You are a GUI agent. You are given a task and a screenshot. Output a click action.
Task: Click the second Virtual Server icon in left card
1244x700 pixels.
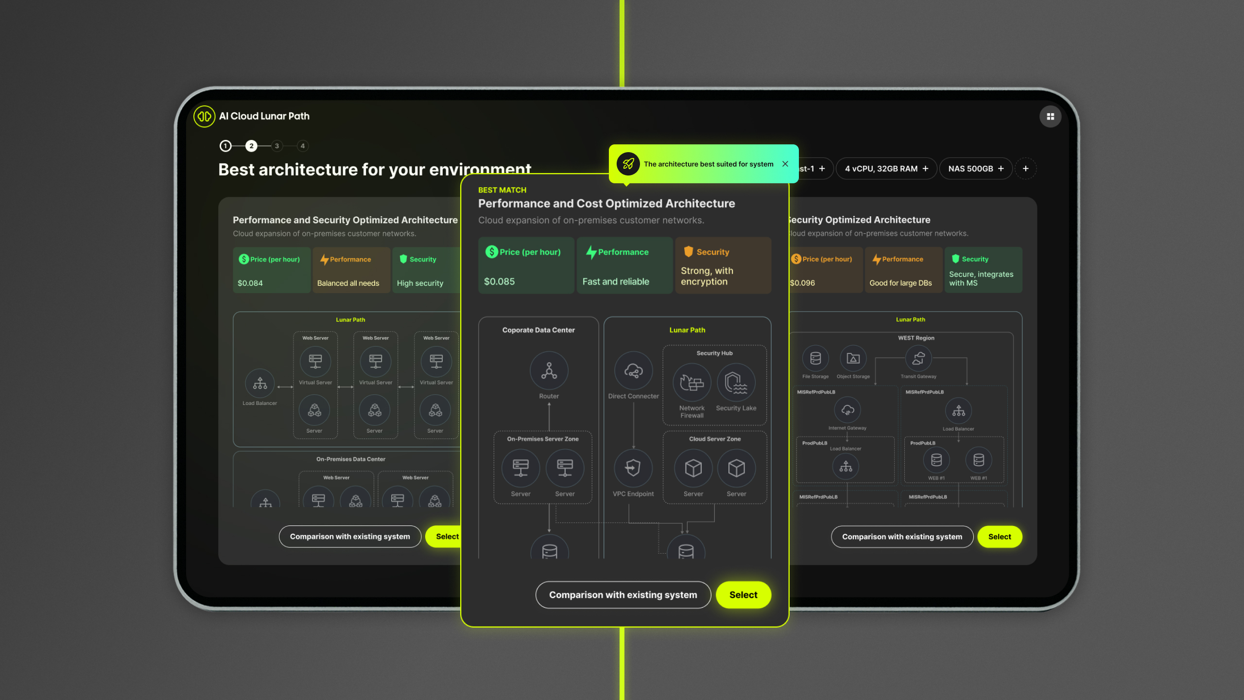pyautogui.click(x=376, y=362)
